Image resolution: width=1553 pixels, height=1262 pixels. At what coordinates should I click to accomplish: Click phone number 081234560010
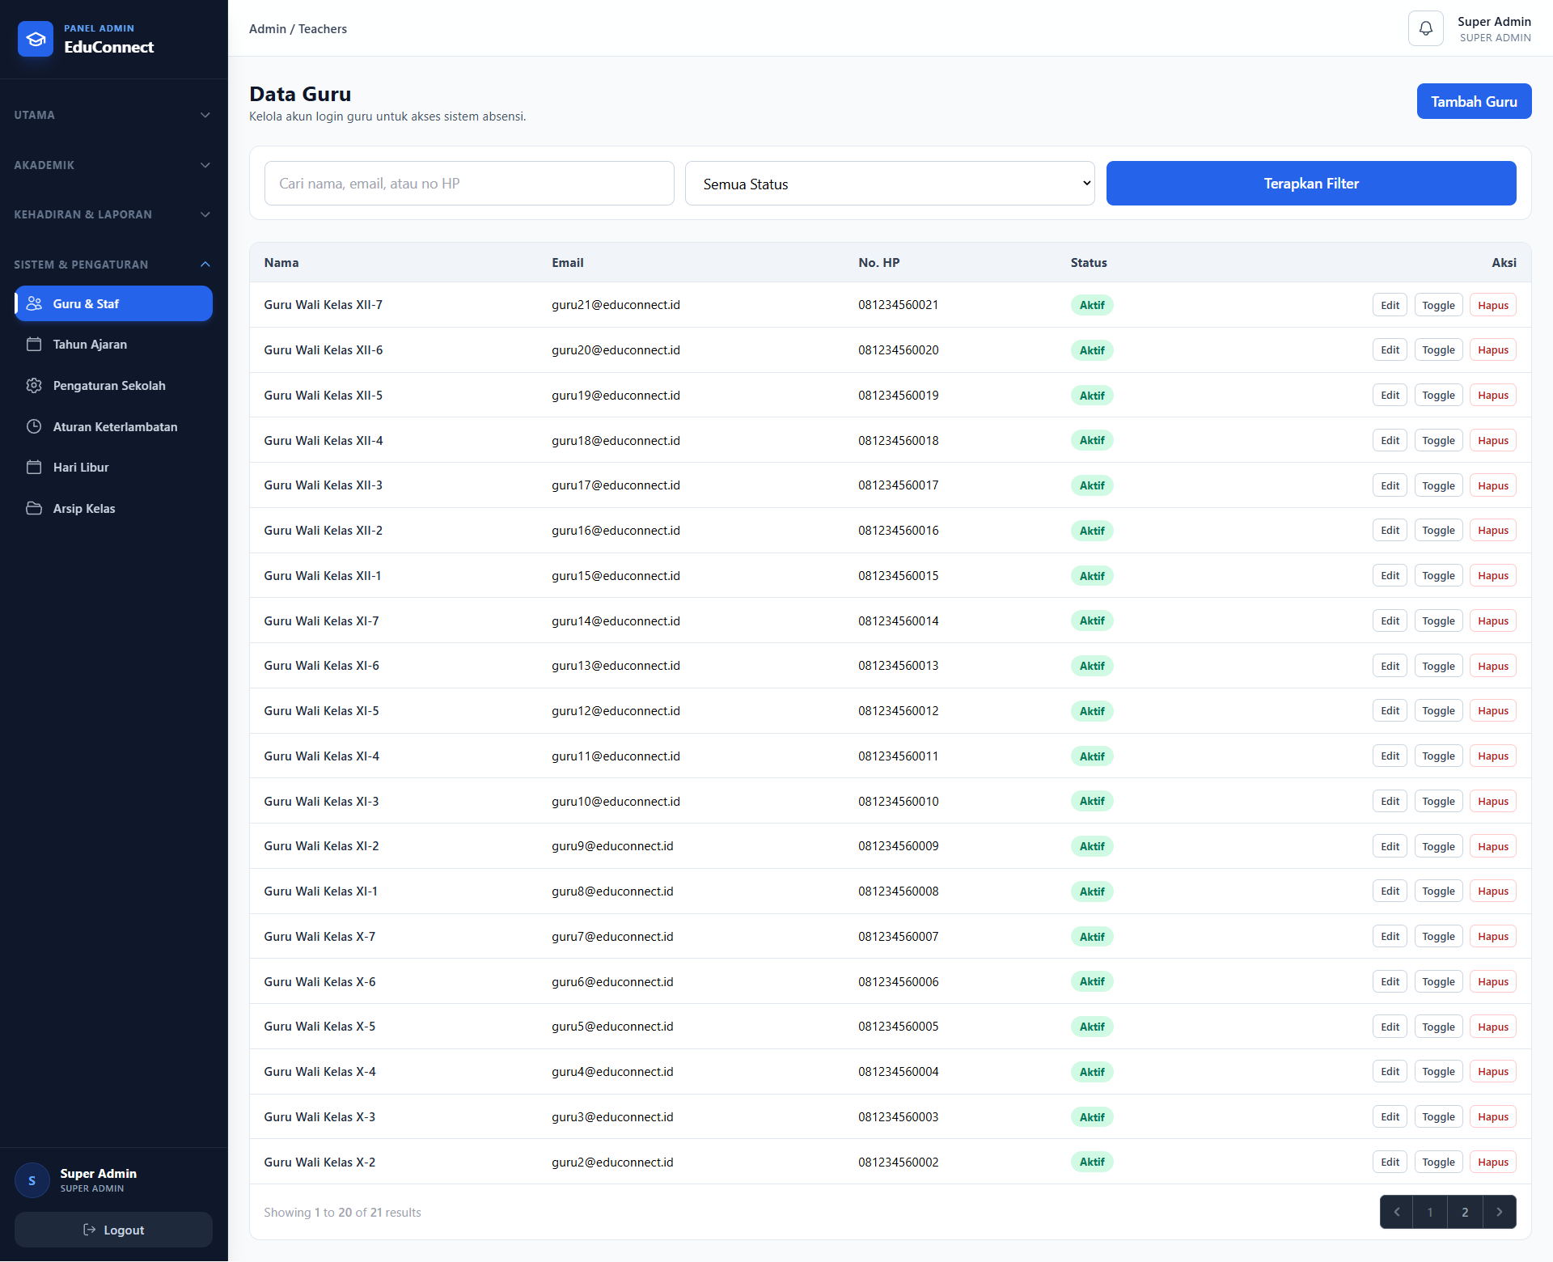(898, 801)
